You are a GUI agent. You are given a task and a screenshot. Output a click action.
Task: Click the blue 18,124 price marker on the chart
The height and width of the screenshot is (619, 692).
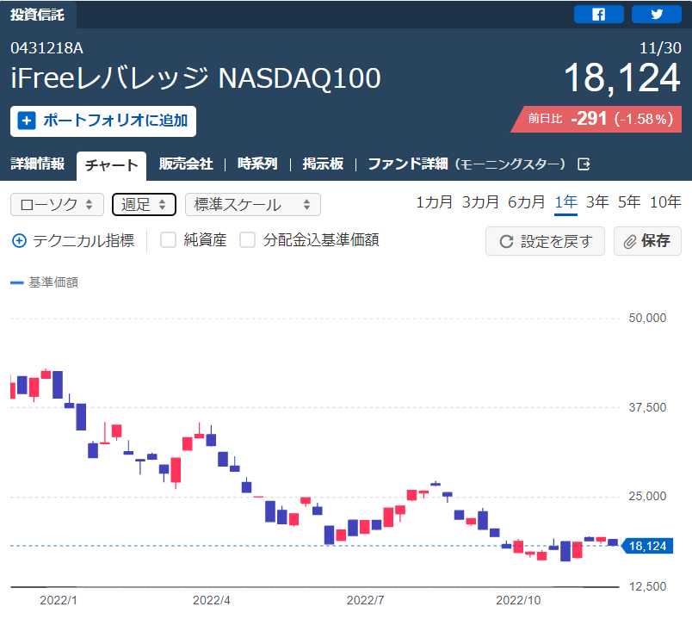(647, 546)
